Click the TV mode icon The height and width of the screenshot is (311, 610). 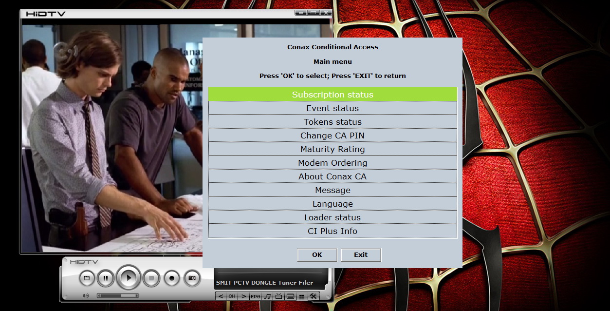(x=278, y=296)
